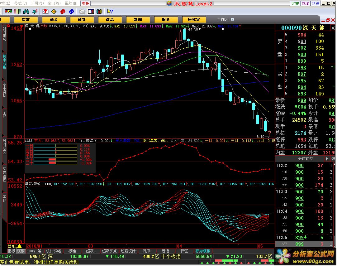337x266 pixels.
Task: Click the help cursor question mark icon
Action: click(110, 12)
